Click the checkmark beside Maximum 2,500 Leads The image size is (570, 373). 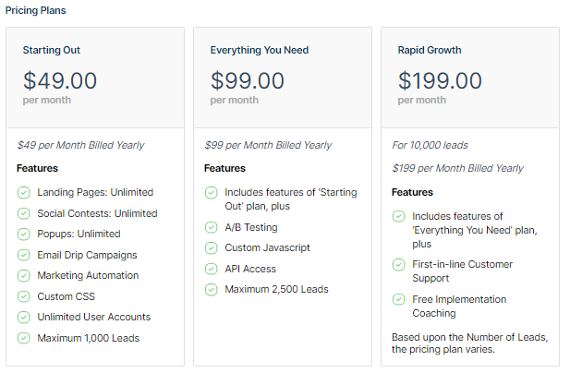tap(212, 290)
